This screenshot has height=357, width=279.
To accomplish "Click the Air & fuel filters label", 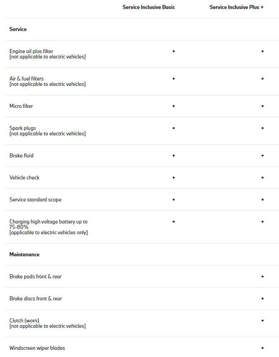I will point(27,79).
